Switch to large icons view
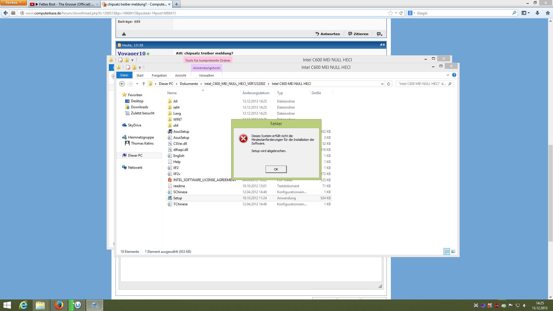The image size is (553, 311). 453,252
